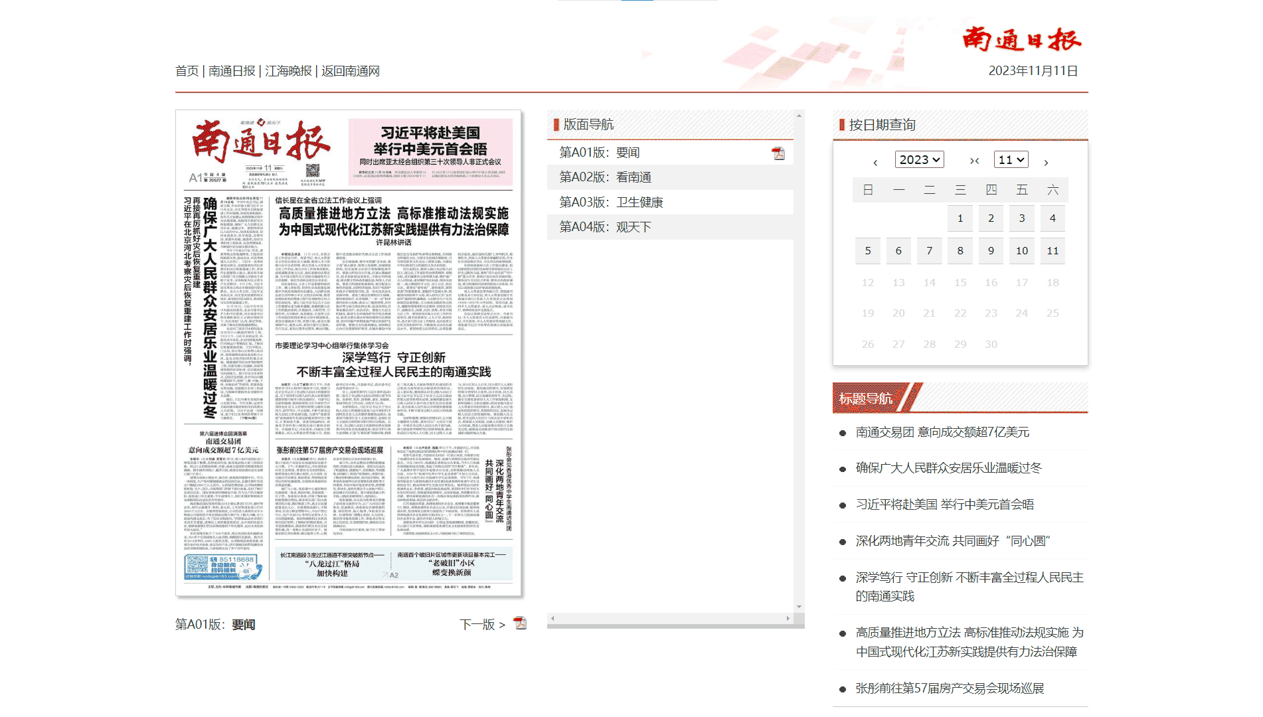Click the 版面导航 scrollbar down arrow
This screenshot has width=1263, height=717.
coord(799,607)
